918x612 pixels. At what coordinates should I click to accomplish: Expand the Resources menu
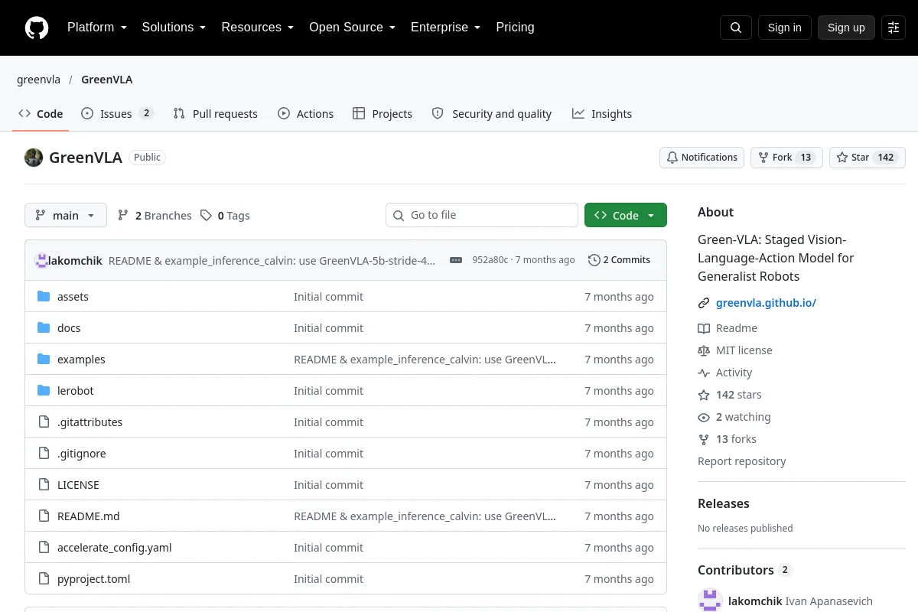(x=258, y=28)
